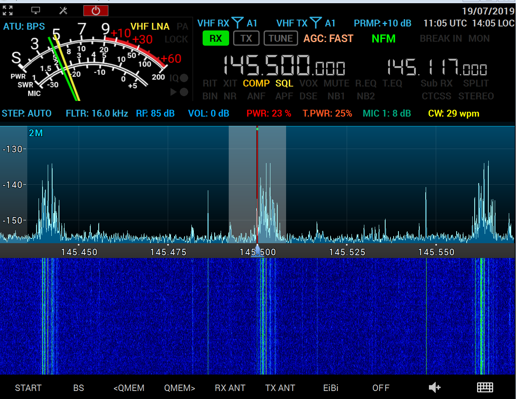Enable XIT offset

230,83
